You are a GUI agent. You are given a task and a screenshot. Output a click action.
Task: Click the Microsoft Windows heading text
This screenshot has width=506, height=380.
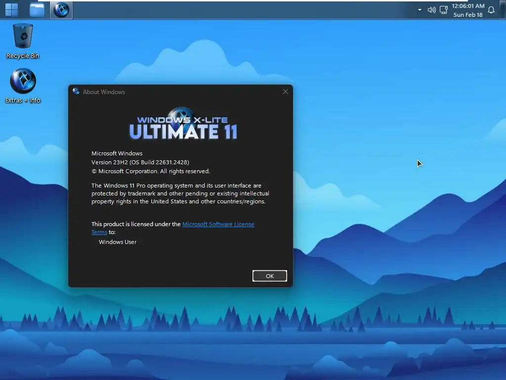(117, 153)
